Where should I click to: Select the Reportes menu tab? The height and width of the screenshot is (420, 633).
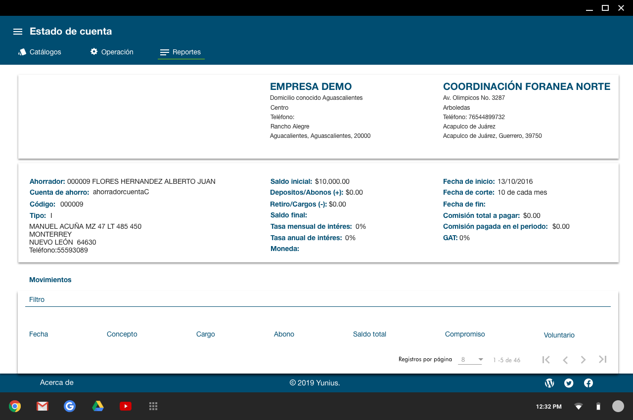pos(181,52)
